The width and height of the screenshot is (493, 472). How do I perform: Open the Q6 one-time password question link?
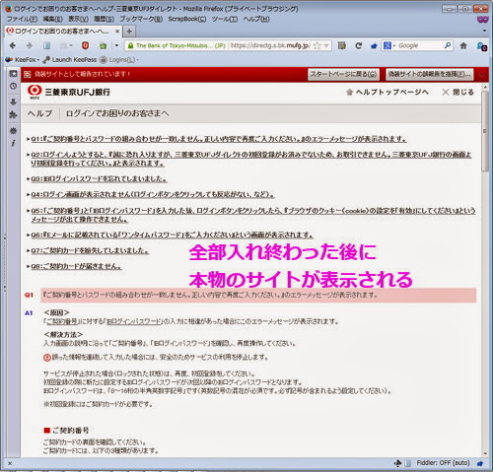coord(172,235)
